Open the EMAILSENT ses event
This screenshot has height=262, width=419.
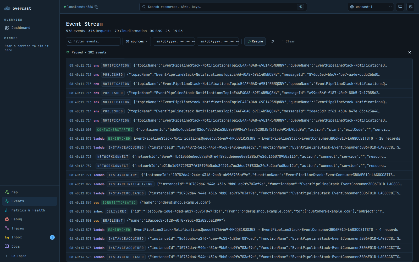[239, 221]
